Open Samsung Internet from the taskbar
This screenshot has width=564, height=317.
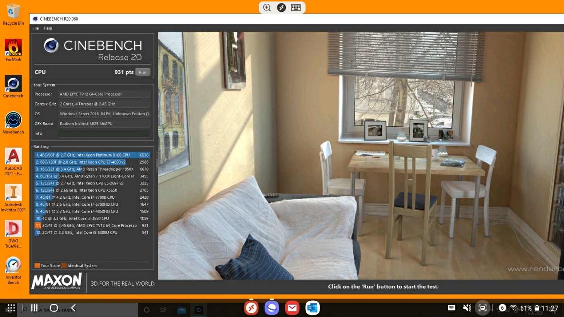pos(272,308)
